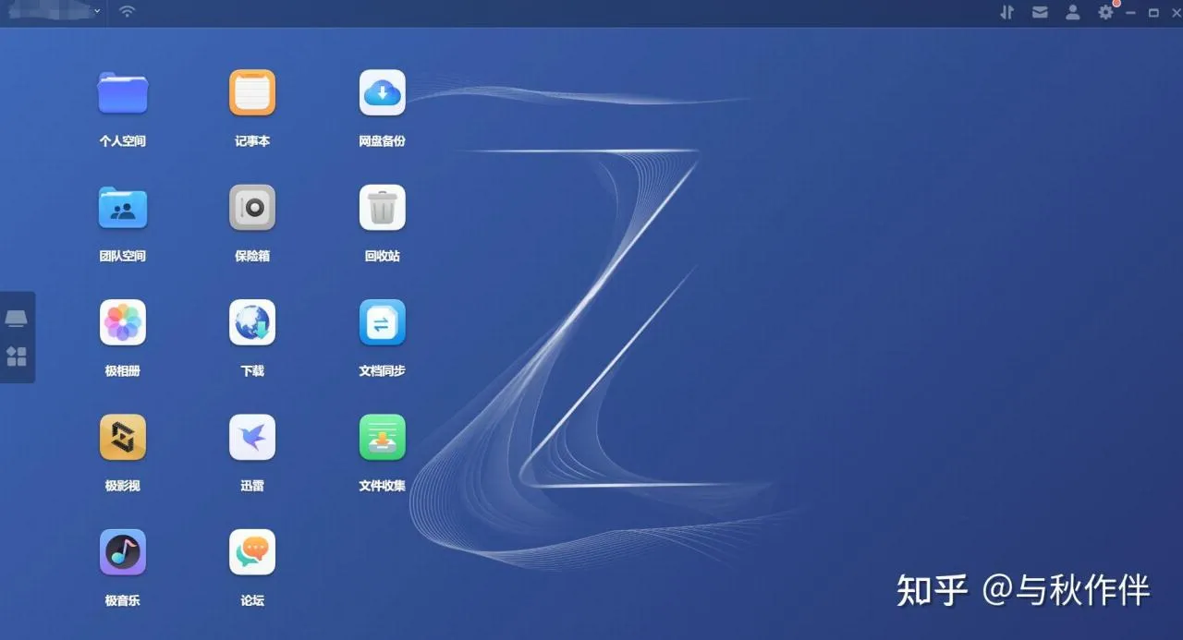Image resolution: width=1183 pixels, height=640 pixels.
Task: Open the 回收站 recycle bin
Action: coord(382,208)
